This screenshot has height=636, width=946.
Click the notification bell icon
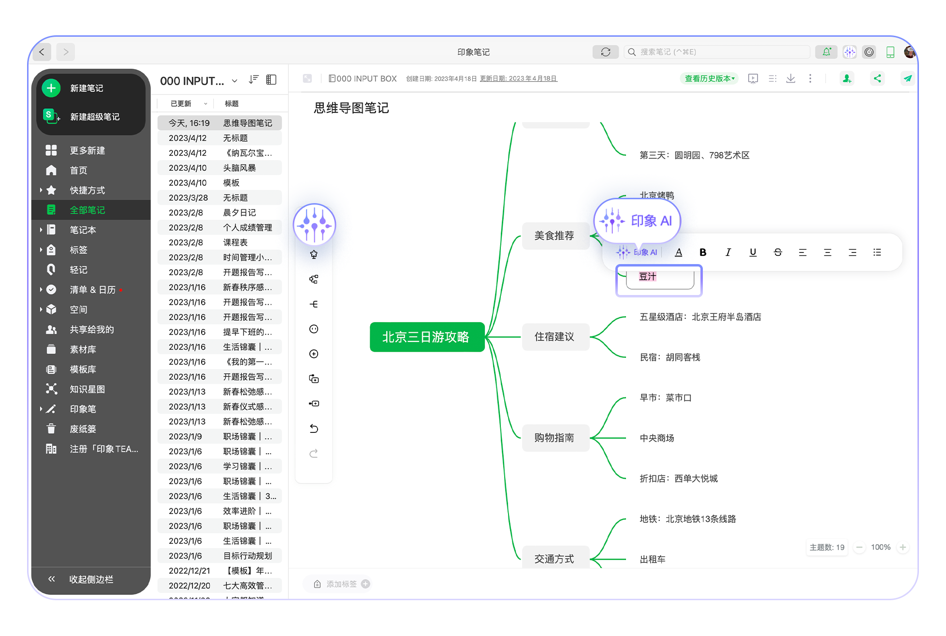coord(827,52)
